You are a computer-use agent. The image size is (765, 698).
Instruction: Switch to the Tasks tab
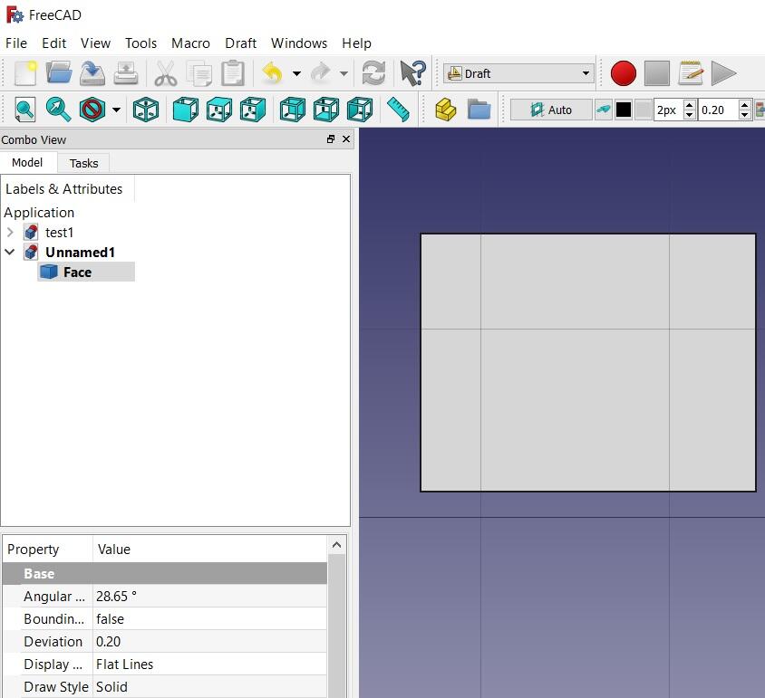(83, 163)
